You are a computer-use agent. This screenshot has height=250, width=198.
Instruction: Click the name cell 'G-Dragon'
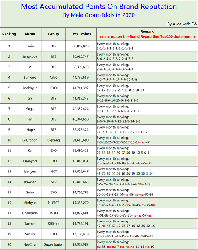[30, 140]
